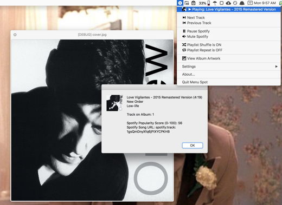
Task: Click the Spotify Song URL text
Action: coord(151,128)
